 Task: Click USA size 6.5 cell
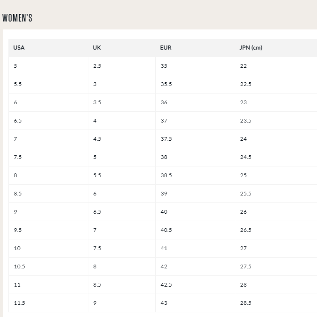coord(18,121)
